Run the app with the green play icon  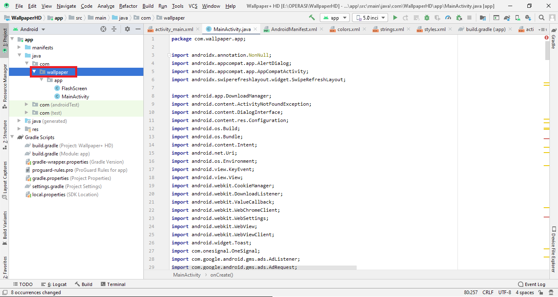[x=395, y=18]
